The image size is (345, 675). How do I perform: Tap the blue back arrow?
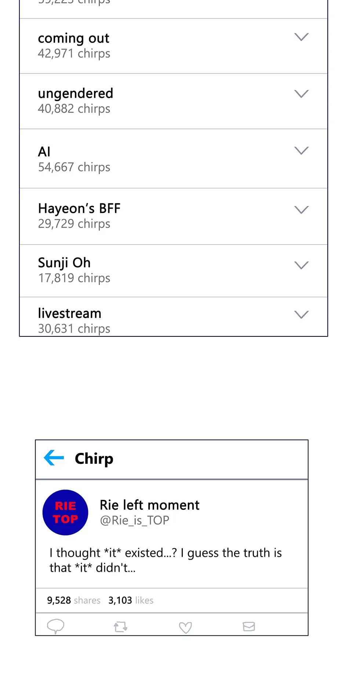point(54,458)
